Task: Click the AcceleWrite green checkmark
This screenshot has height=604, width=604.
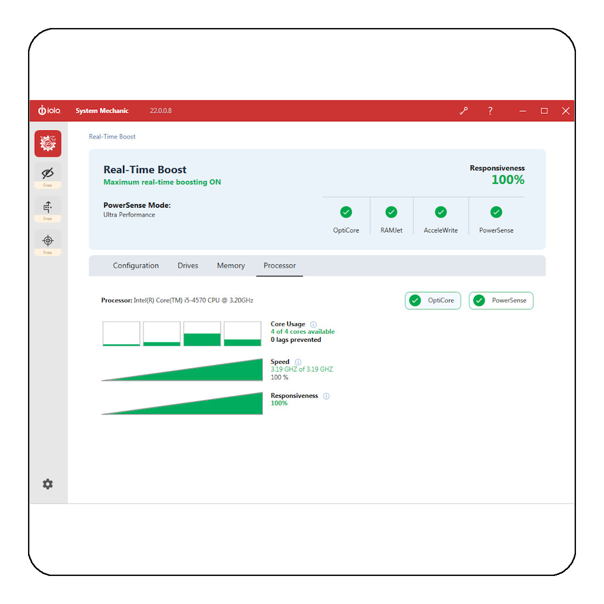Action: point(441,212)
